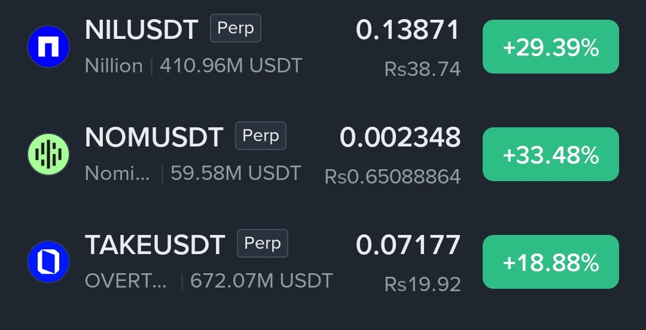Click the Perp tag next to NOMUSDT
The width and height of the screenshot is (646, 330).
[261, 136]
